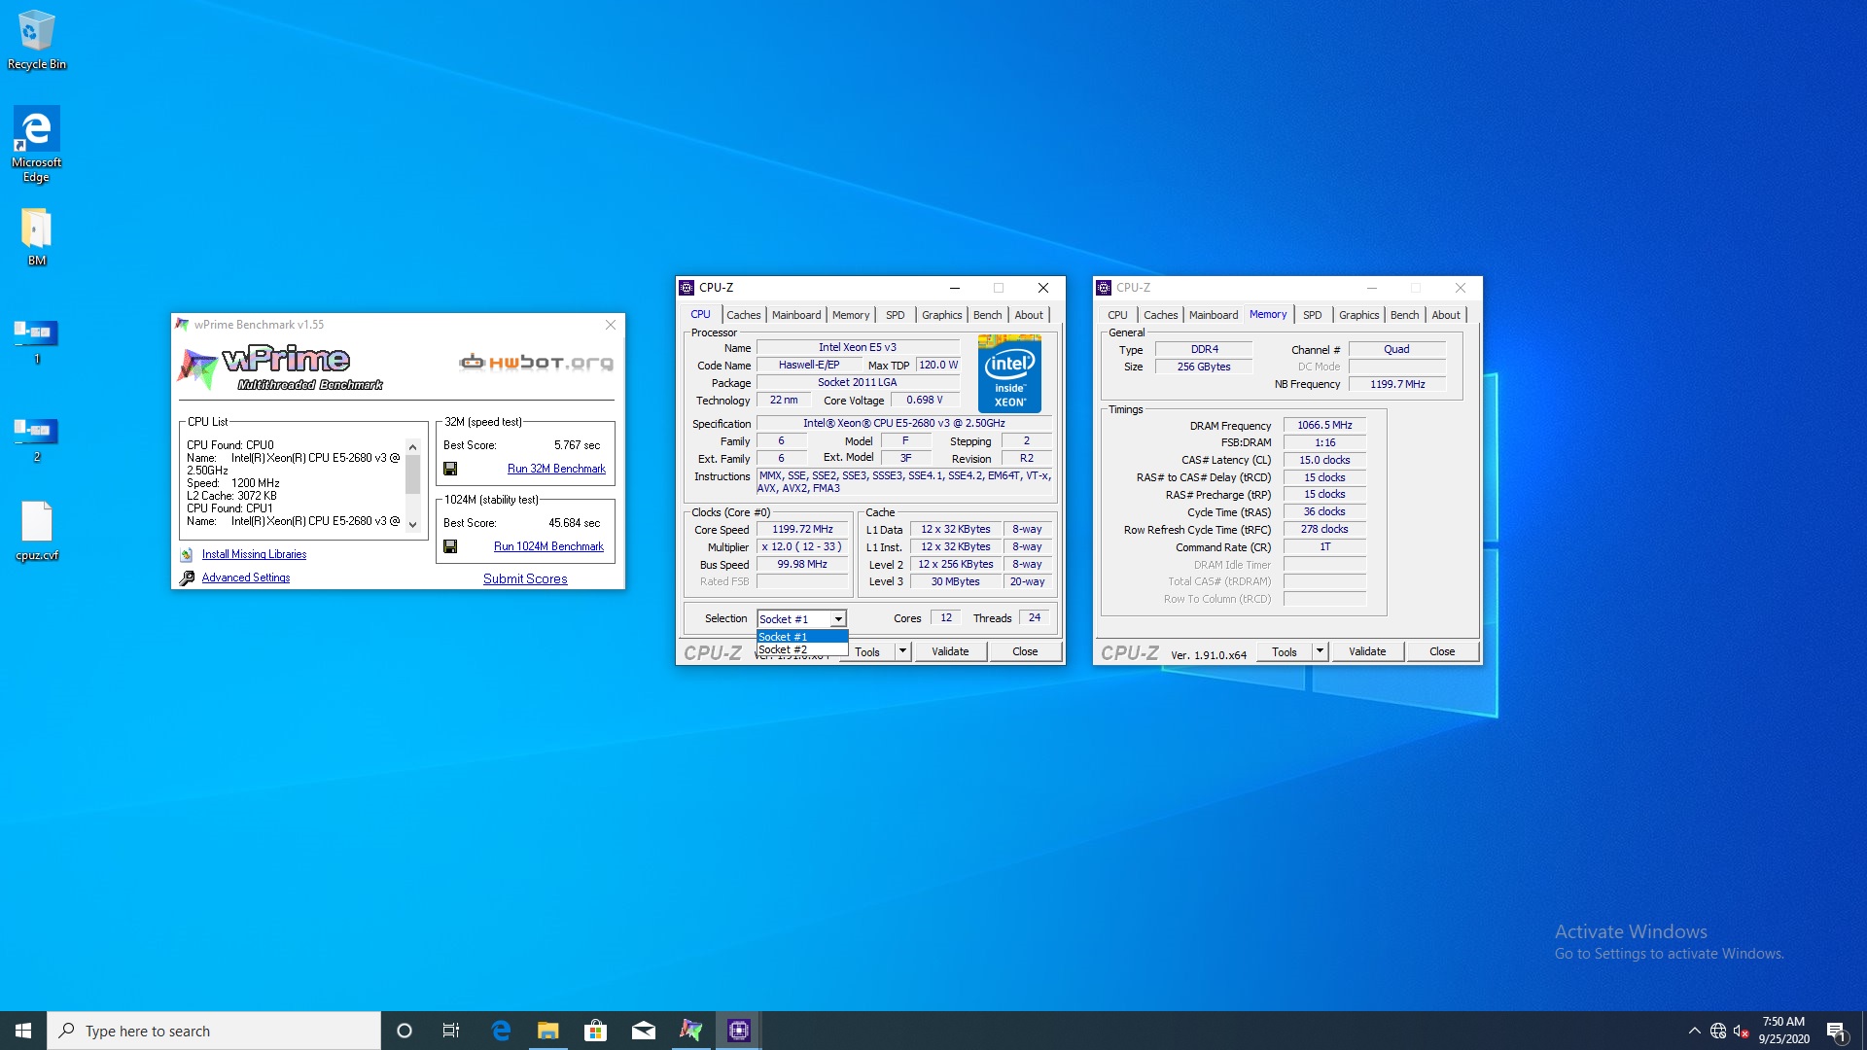Click save icon next to 32M benchmark
Viewport: 1867px width, 1050px height.
click(450, 469)
